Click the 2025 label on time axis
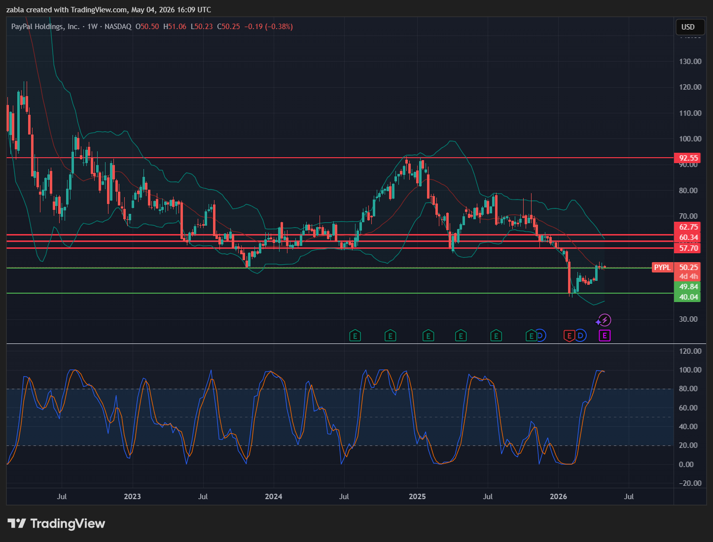The image size is (713, 542). 417,497
